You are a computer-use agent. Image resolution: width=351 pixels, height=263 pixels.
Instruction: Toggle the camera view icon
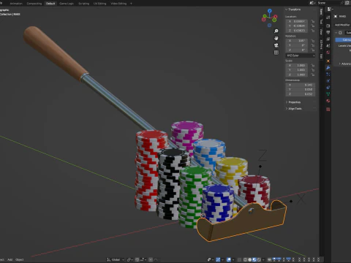tap(276, 45)
